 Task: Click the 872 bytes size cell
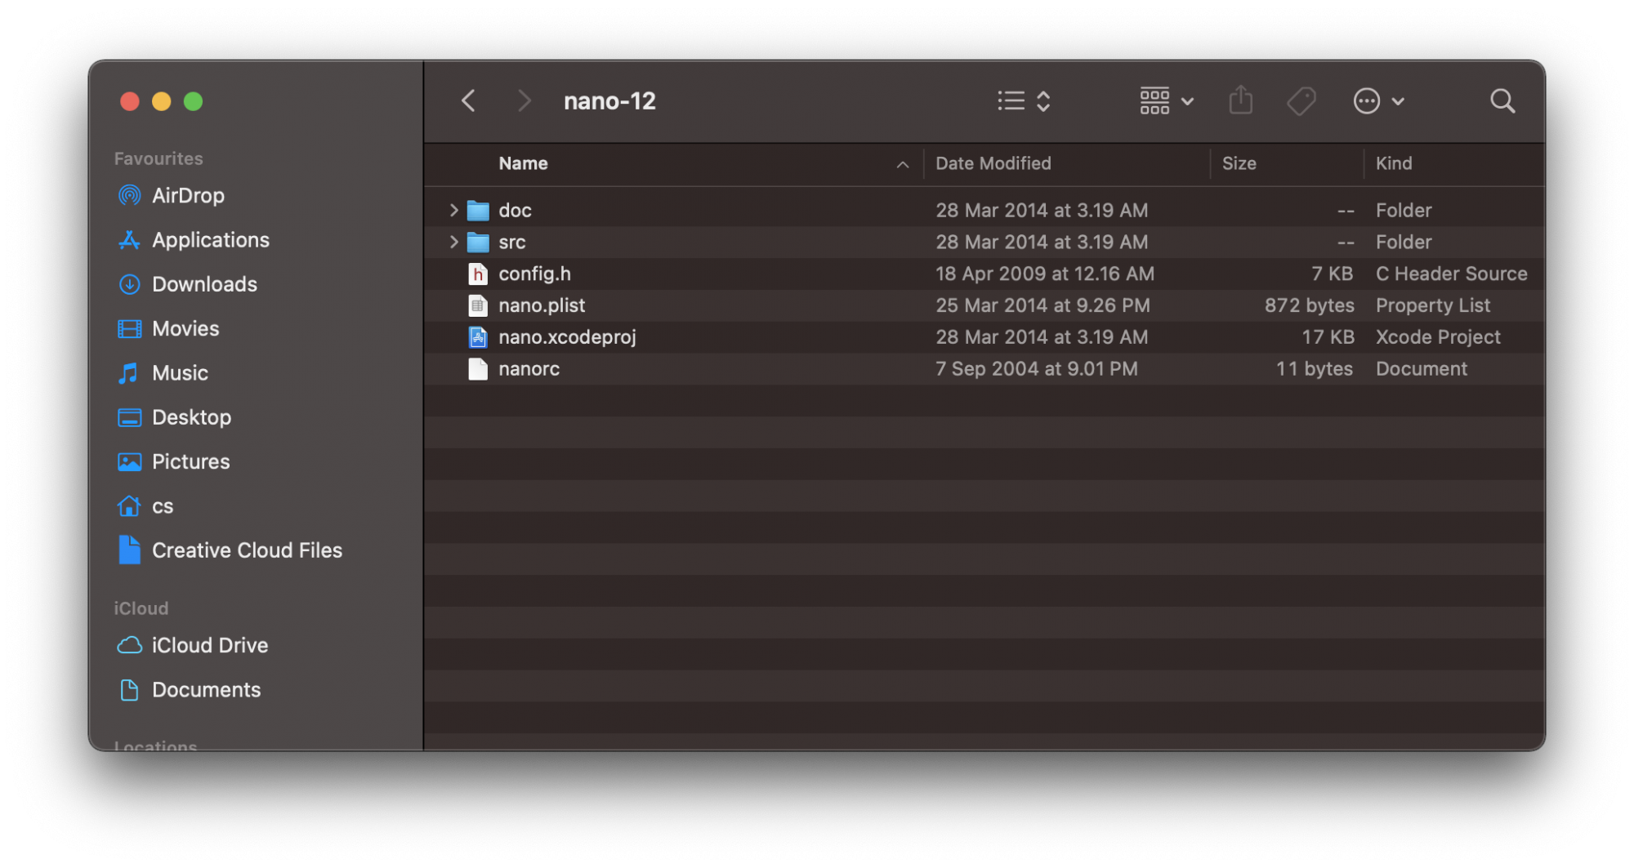(1309, 305)
